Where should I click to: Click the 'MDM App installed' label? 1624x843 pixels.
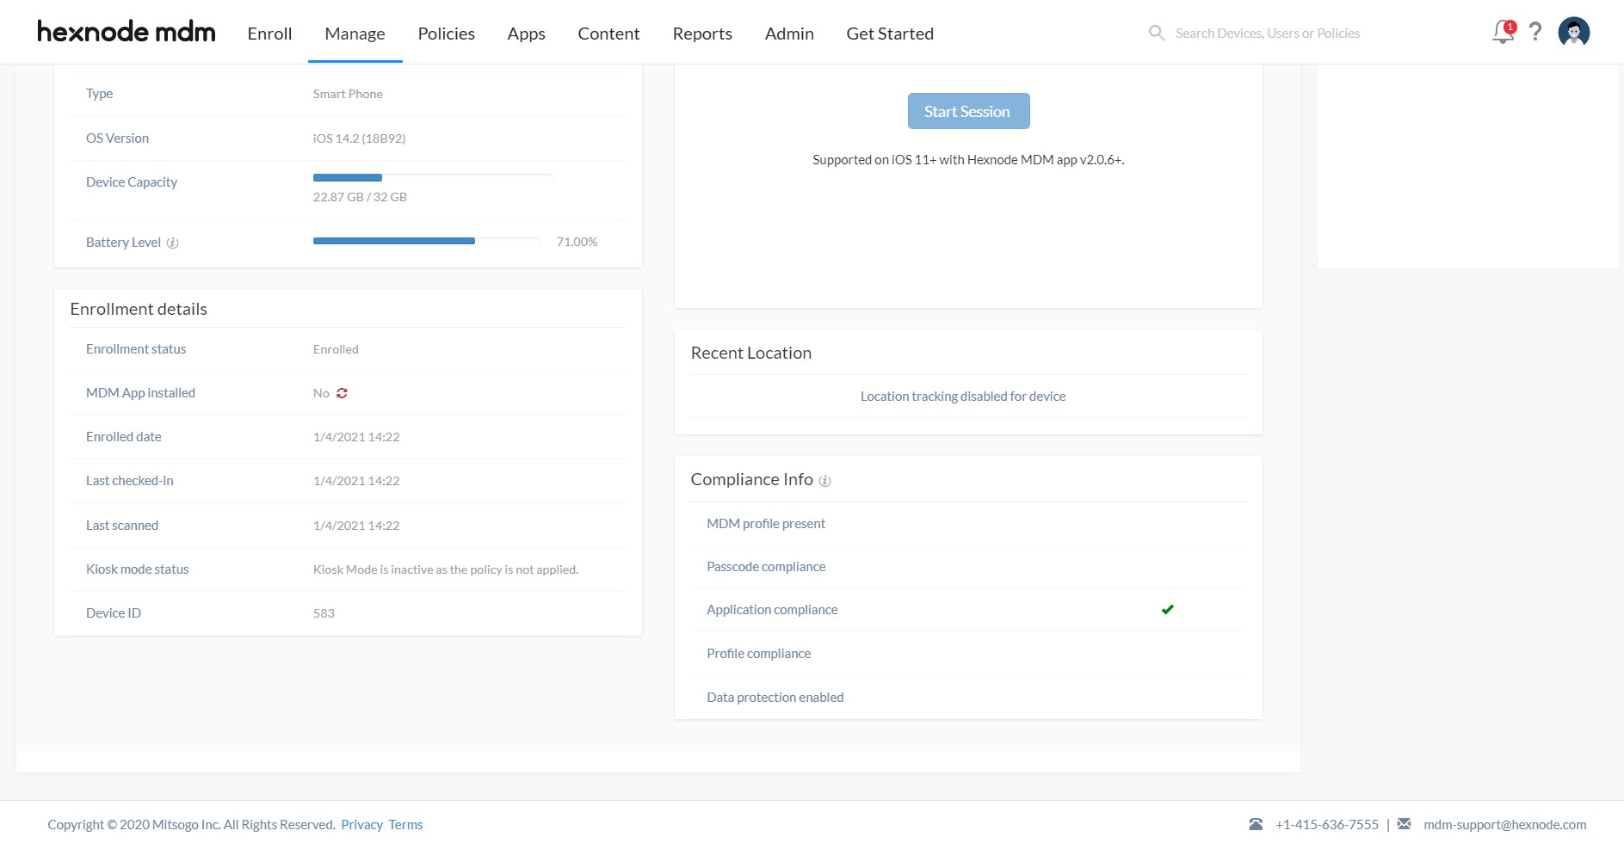click(x=140, y=393)
